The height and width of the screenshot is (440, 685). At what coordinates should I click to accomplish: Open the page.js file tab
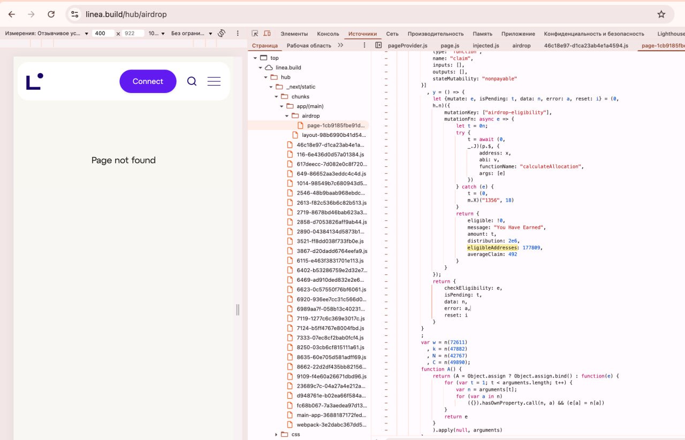tap(450, 45)
